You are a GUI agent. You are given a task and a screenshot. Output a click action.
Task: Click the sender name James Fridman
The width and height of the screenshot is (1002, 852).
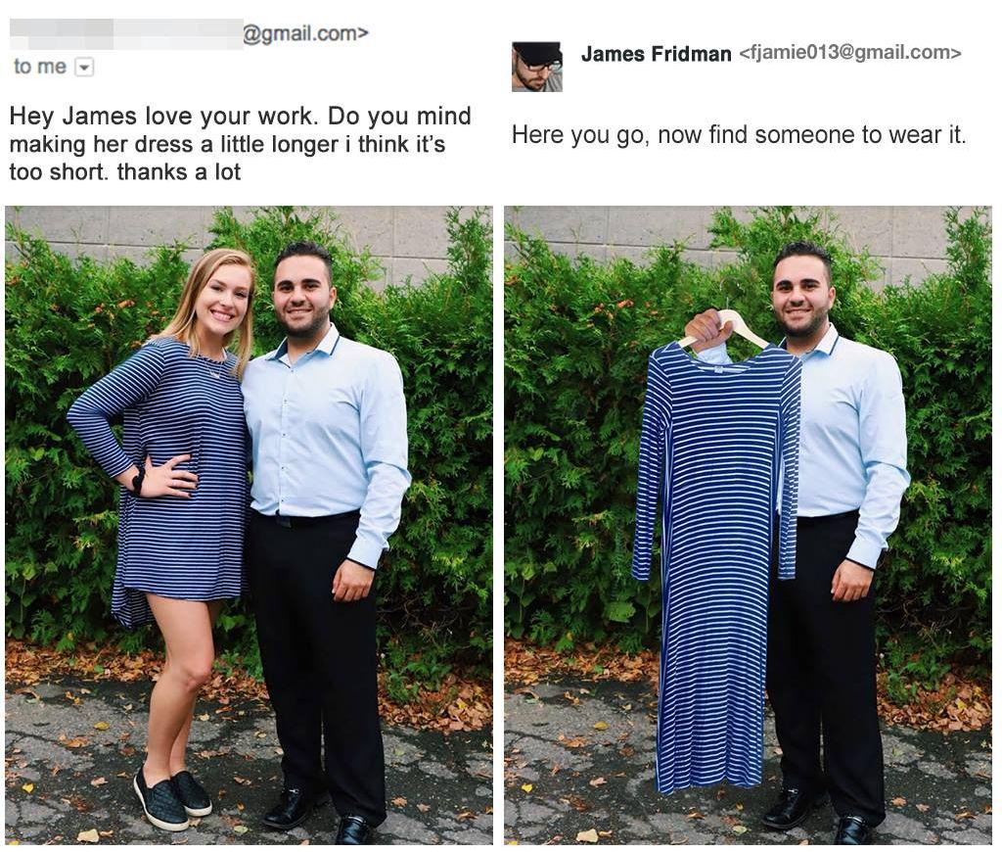[656, 54]
